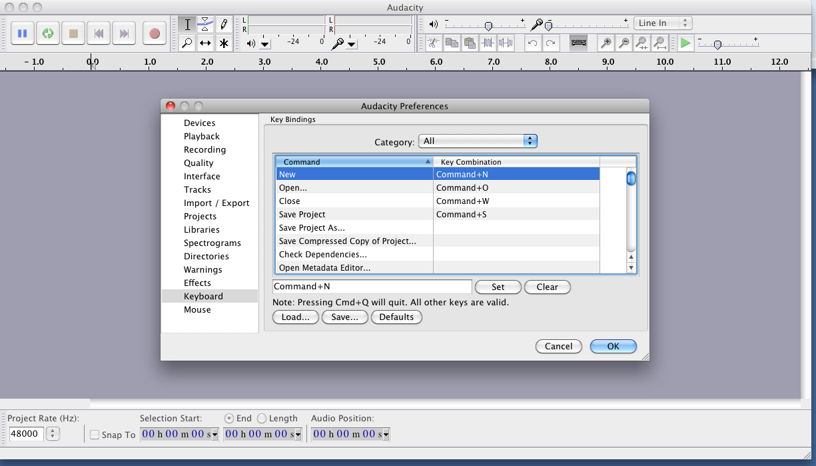Choose the Time Shift tool
This screenshot has width=816, height=466.
click(x=206, y=43)
